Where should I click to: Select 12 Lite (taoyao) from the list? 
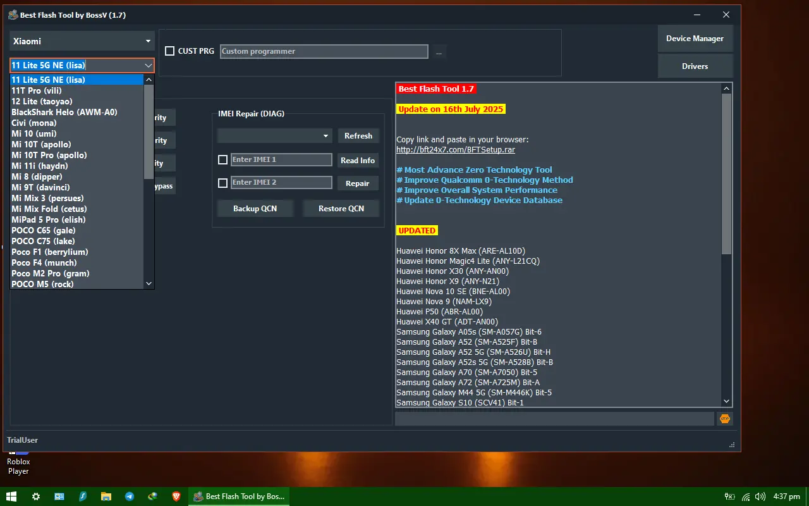click(x=77, y=101)
